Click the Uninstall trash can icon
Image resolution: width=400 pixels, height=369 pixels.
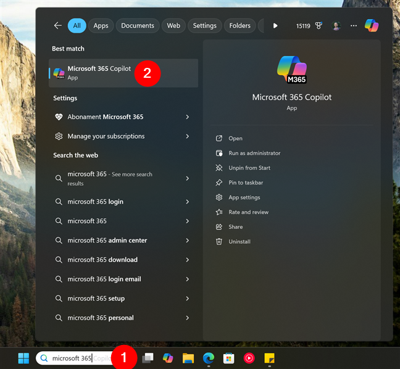219,241
